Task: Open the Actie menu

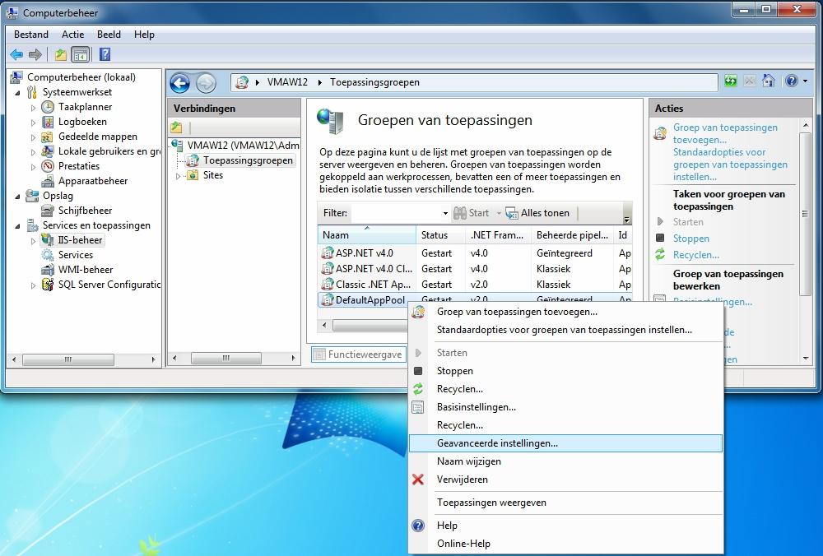Action: click(x=73, y=35)
